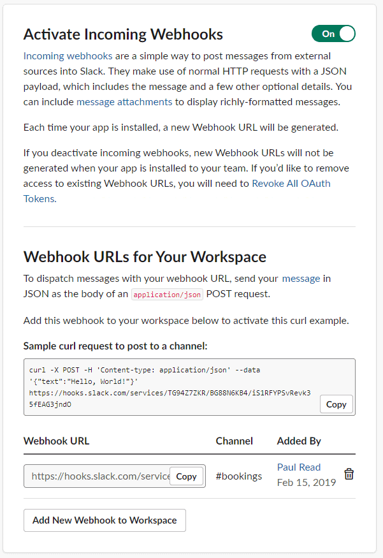Image resolution: width=383 pixels, height=558 pixels.
Task: Toggle the Activate Incoming Webhooks switch off
Action: 333,34
